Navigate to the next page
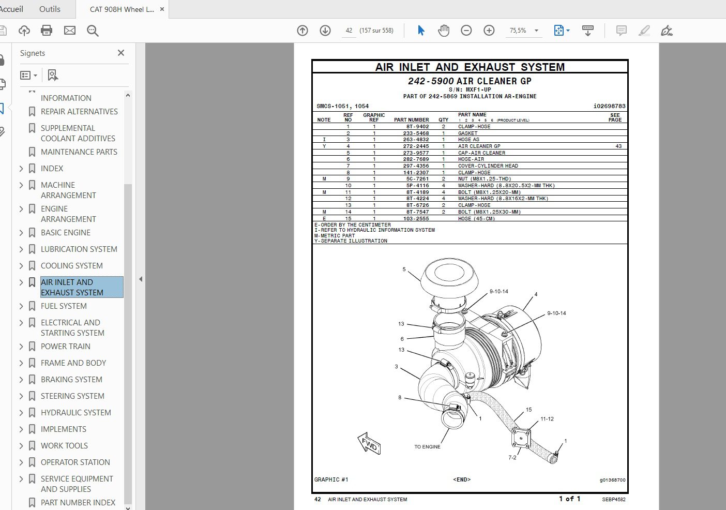The width and height of the screenshot is (726, 510). click(x=325, y=30)
